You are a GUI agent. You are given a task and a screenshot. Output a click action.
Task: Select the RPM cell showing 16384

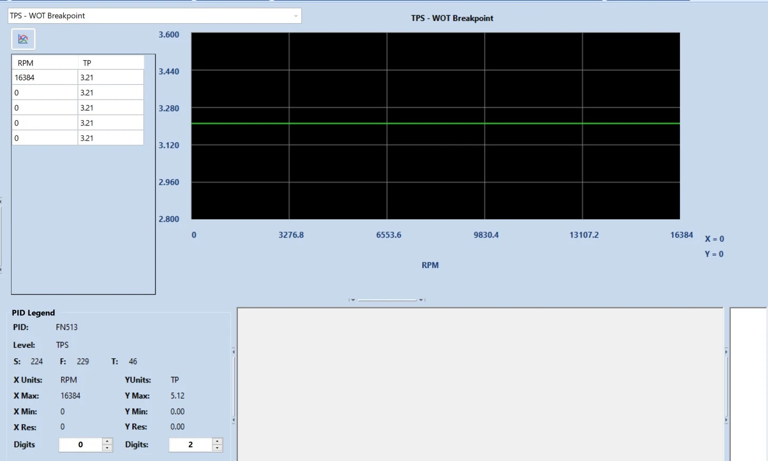pos(45,77)
